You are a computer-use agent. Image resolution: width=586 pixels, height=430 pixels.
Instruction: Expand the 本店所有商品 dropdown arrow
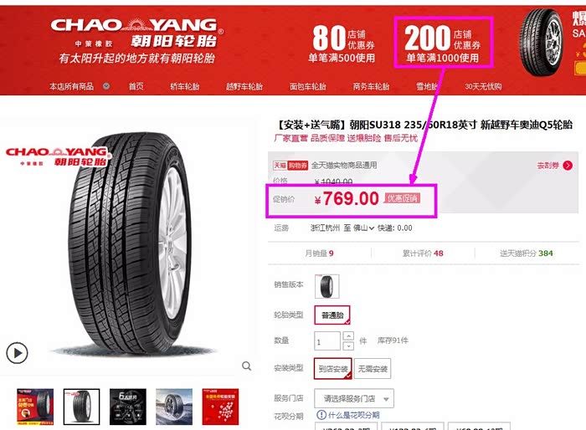(106, 86)
